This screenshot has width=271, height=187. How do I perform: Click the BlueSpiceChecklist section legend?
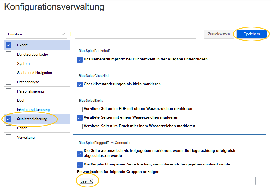pyautogui.click(x=94, y=76)
